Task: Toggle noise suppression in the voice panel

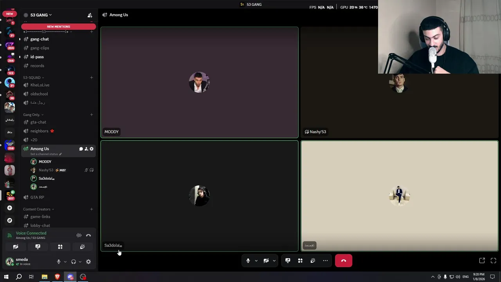Action: (79, 235)
